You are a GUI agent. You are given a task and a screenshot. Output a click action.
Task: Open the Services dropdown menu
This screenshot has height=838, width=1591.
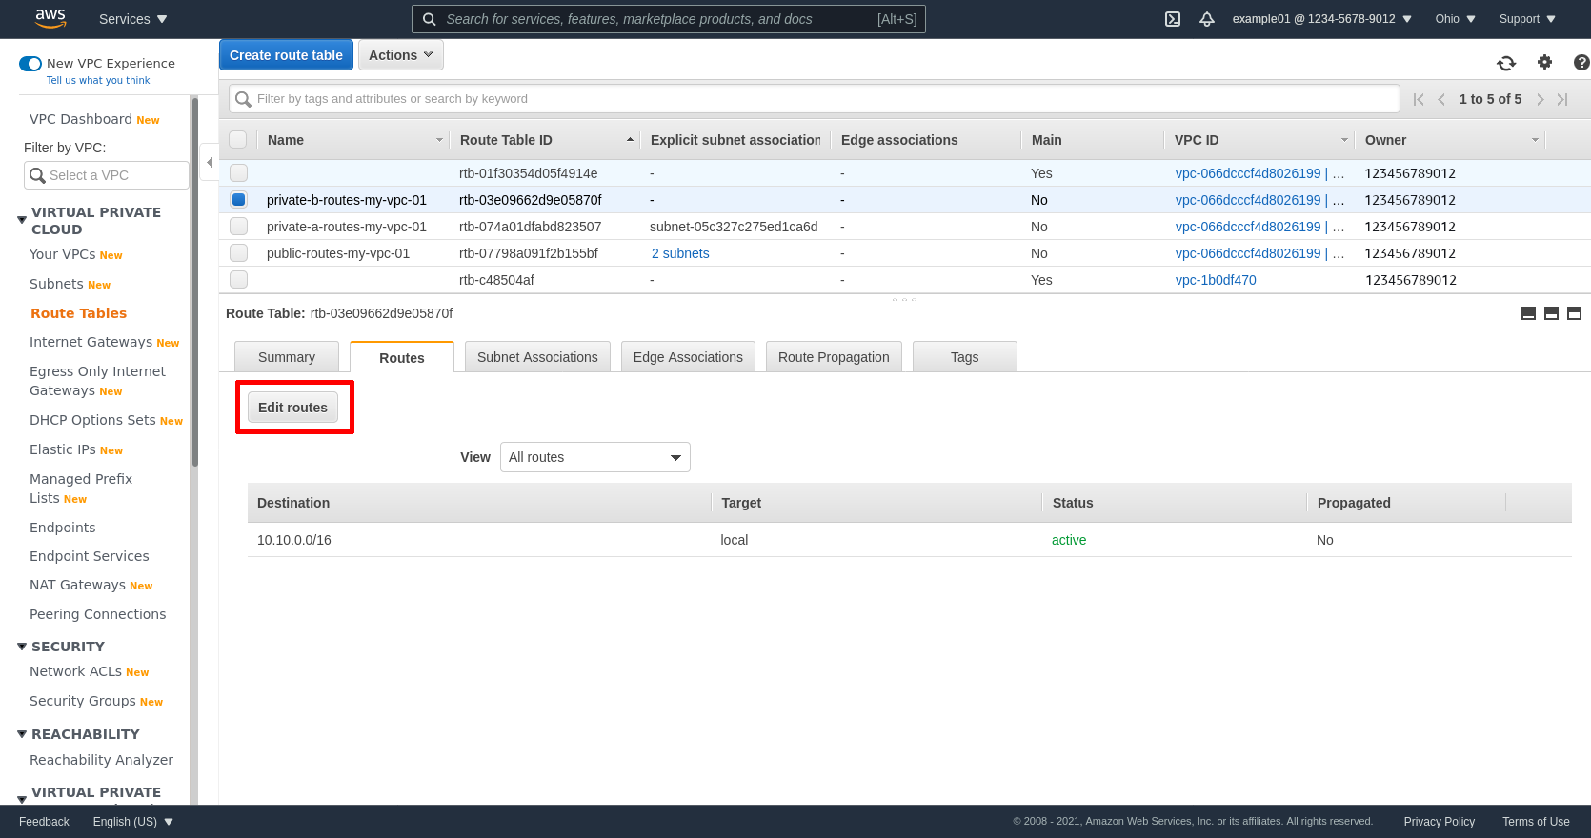click(x=132, y=19)
